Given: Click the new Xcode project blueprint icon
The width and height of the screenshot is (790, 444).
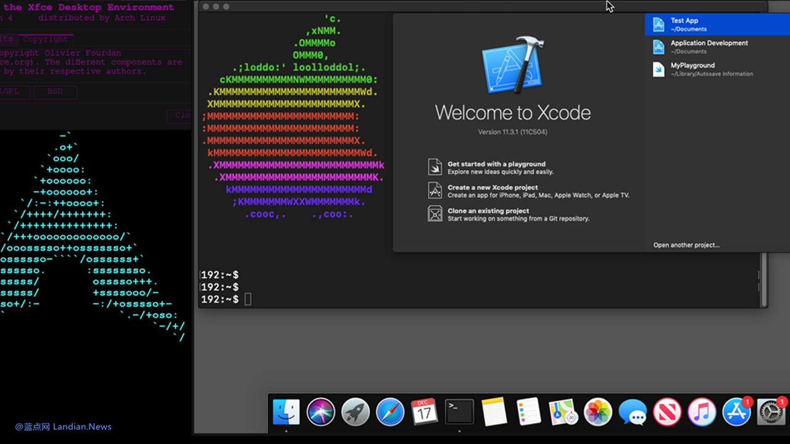Looking at the screenshot, I should click(x=435, y=191).
